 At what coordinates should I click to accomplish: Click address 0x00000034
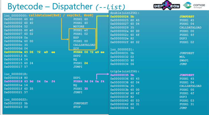pyautogui.click(x=119, y=64)
